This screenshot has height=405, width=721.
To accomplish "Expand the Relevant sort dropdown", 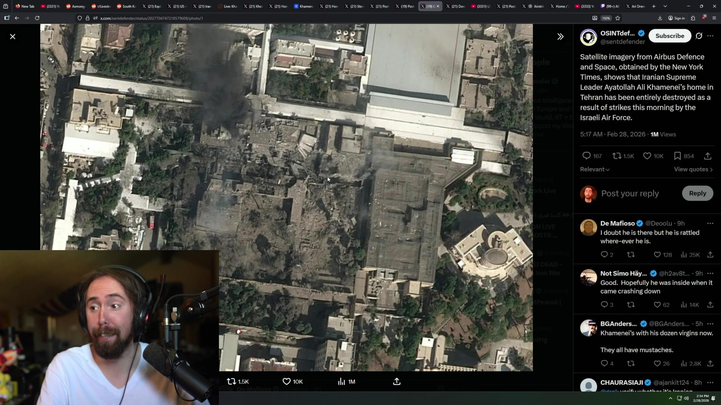I will (x=595, y=169).
